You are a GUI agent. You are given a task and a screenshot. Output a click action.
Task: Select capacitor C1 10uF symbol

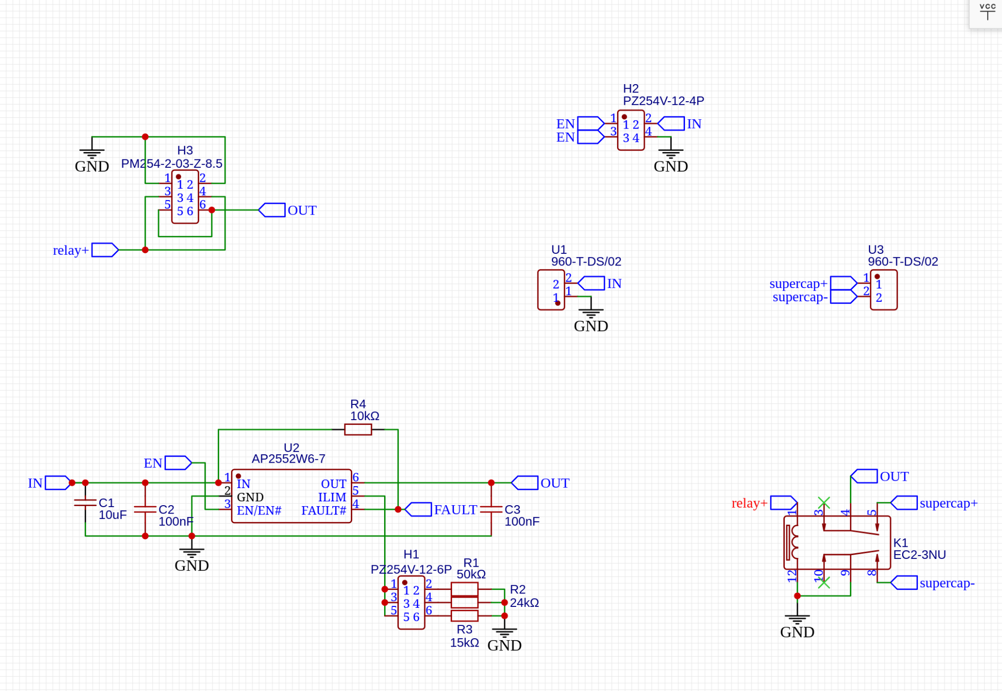(85, 502)
